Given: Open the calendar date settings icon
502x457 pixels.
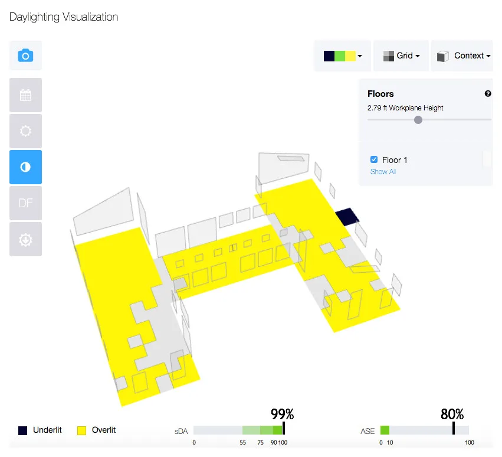Looking at the screenshot, I should (x=25, y=95).
